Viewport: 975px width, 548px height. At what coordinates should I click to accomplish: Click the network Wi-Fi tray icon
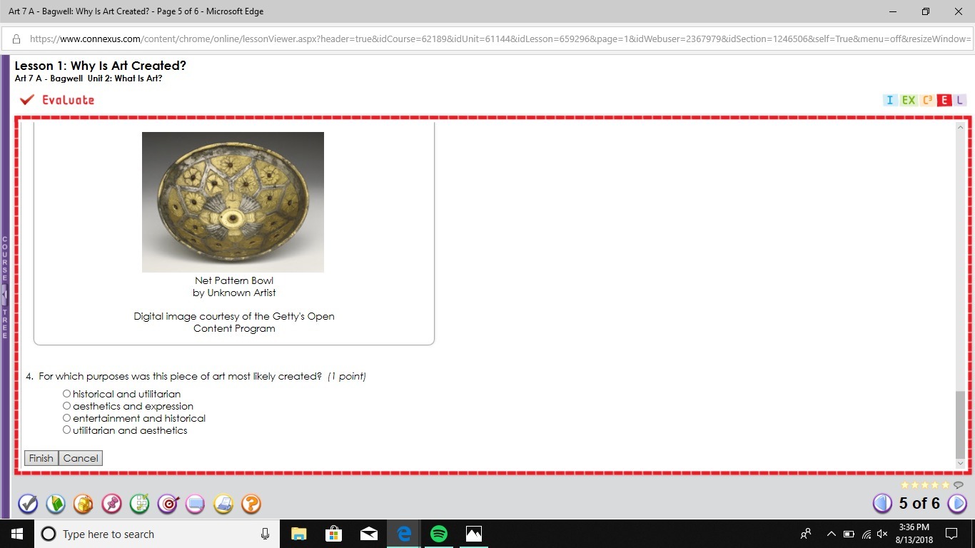coord(867,534)
